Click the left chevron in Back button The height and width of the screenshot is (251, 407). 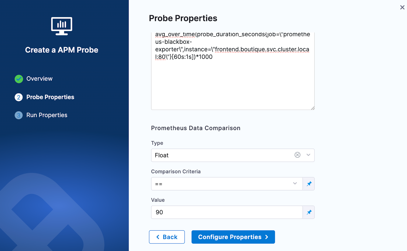pyautogui.click(x=158, y=237)
